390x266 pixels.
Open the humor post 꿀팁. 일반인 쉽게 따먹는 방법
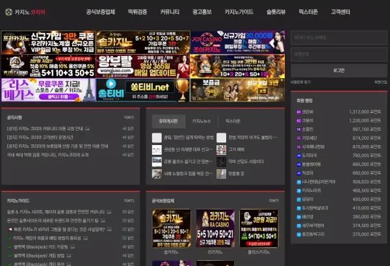pyautogui.click(x=188, y=137)
